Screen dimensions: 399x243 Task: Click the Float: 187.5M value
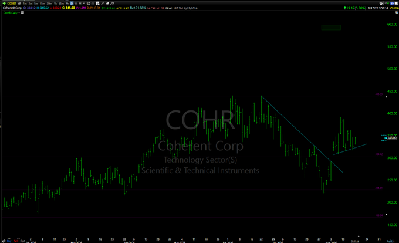[174, 8]
